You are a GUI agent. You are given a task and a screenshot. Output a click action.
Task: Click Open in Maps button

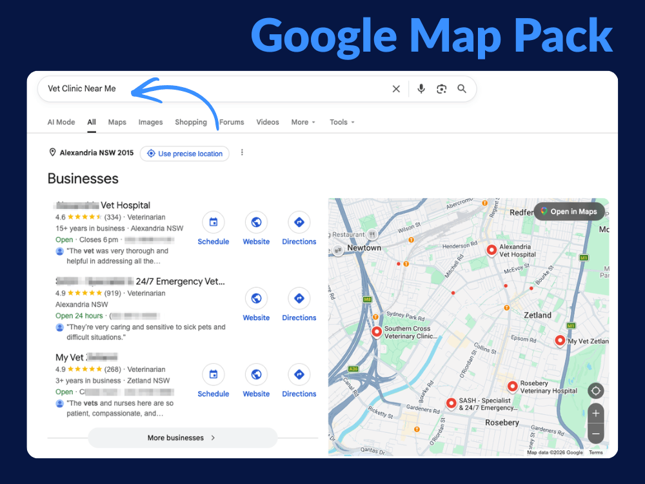(569, 212)
